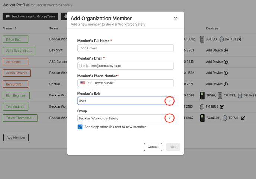Viewport: 256px width, 179px height.
Task: Edit devices for Trevor Thompson row
Action: (x=243, y=118)
